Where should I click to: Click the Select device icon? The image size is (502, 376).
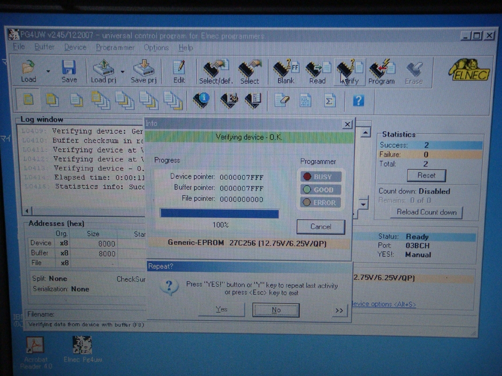pyautogui.click(x=250, y=72)
